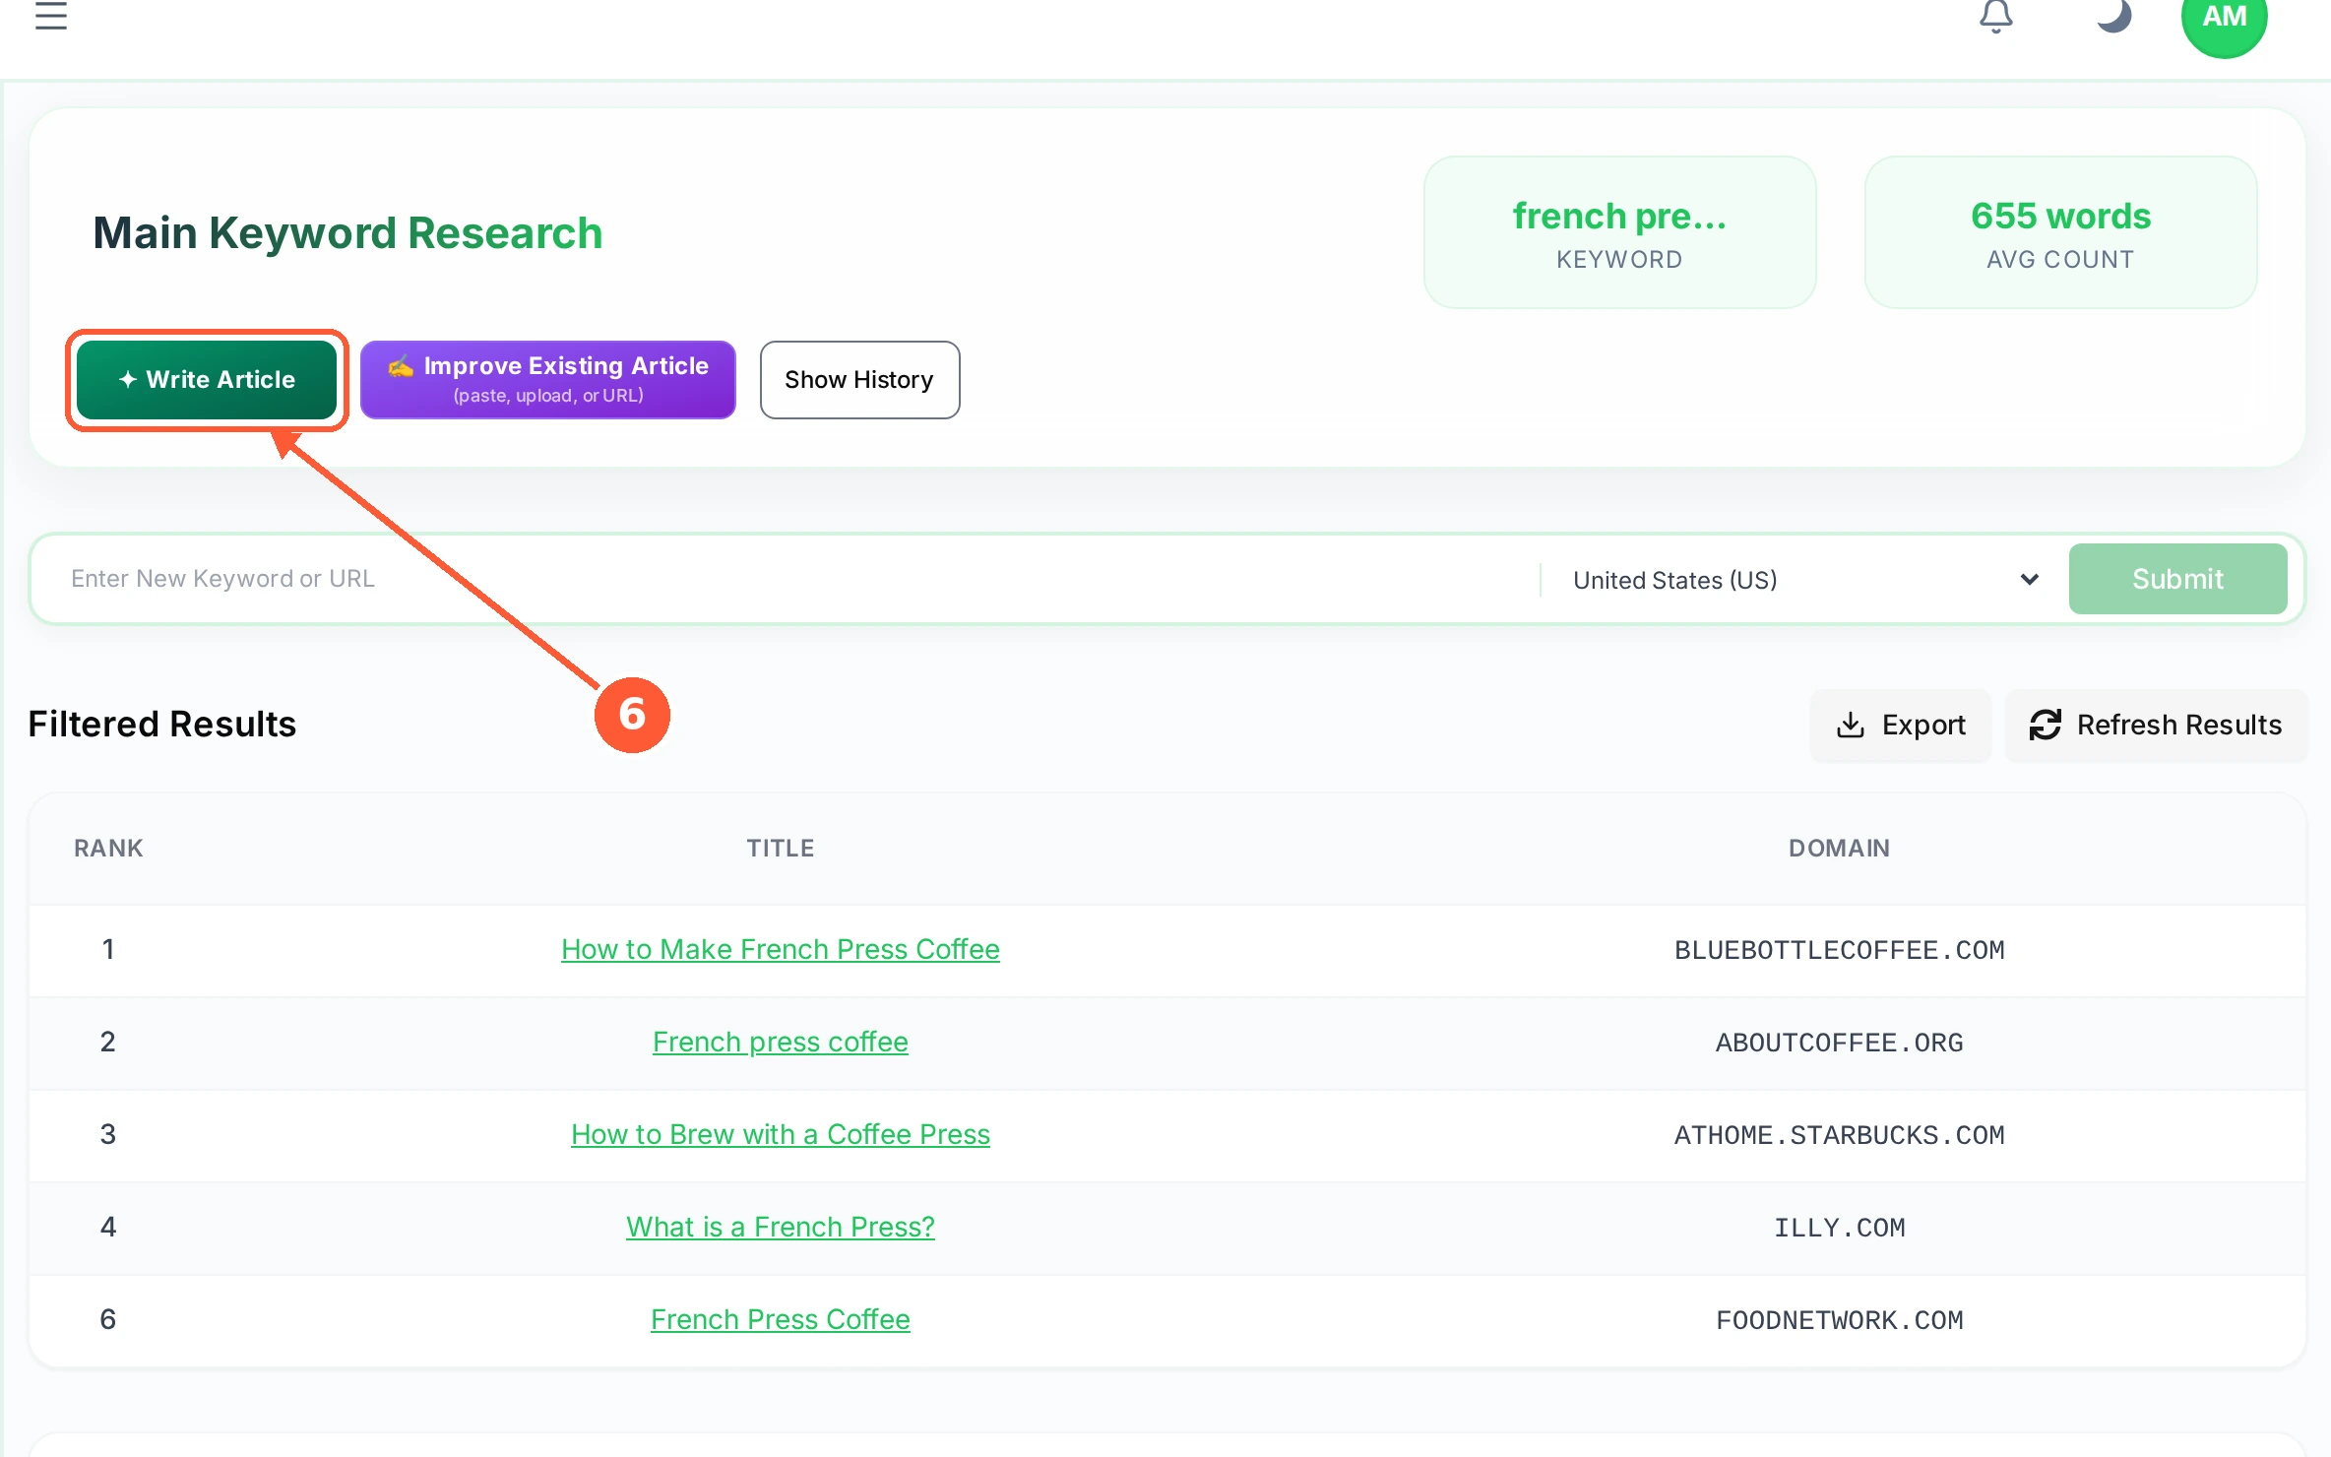Click the french pre... keyword card
The height and width of the screenshot is (1457, 2331).
1619,232
